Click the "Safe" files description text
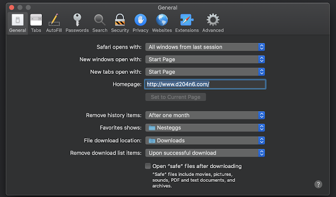This screenshot has width=336, height=197. [194, 180]
